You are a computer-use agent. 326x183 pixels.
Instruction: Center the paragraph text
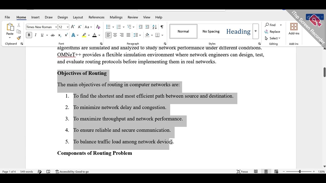pos(115,35)
